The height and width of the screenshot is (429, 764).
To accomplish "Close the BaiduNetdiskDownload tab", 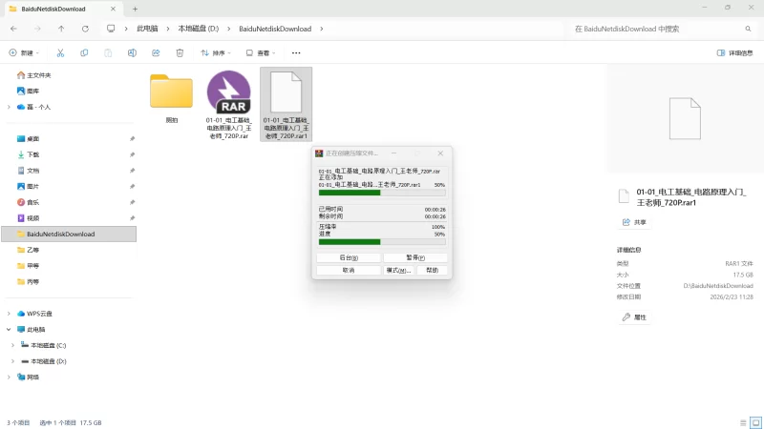I will coord(113,9).
